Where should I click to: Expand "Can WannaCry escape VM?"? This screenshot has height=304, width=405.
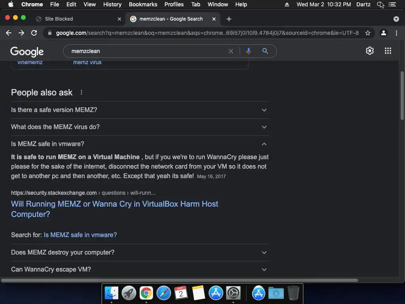140,269
